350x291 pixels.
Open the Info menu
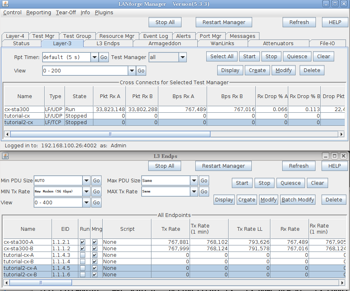tap(85, 13)
